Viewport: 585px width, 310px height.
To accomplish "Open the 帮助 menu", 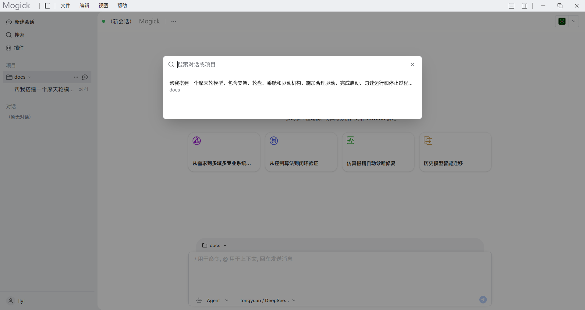I will click(x=122, y=6).
